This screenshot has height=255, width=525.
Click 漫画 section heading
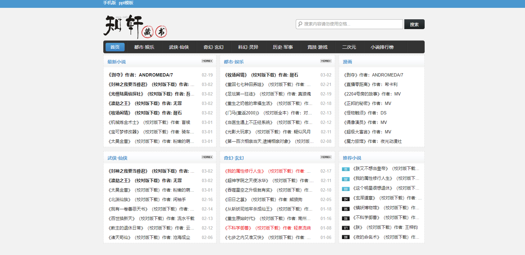coord(347,62)
